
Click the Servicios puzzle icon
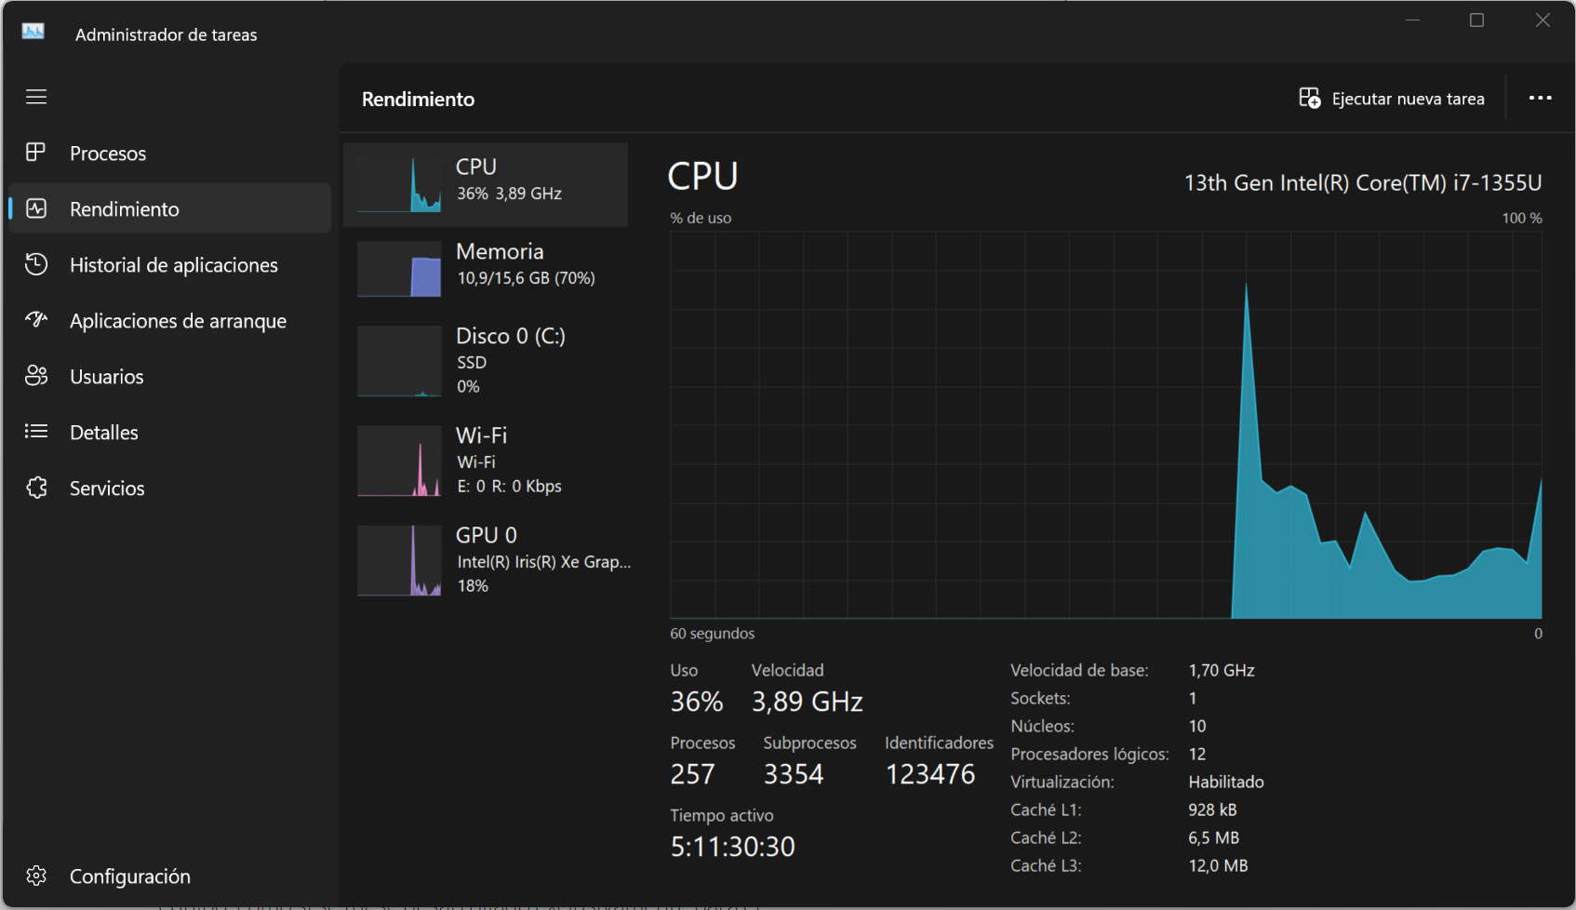[x=36, y=488]
